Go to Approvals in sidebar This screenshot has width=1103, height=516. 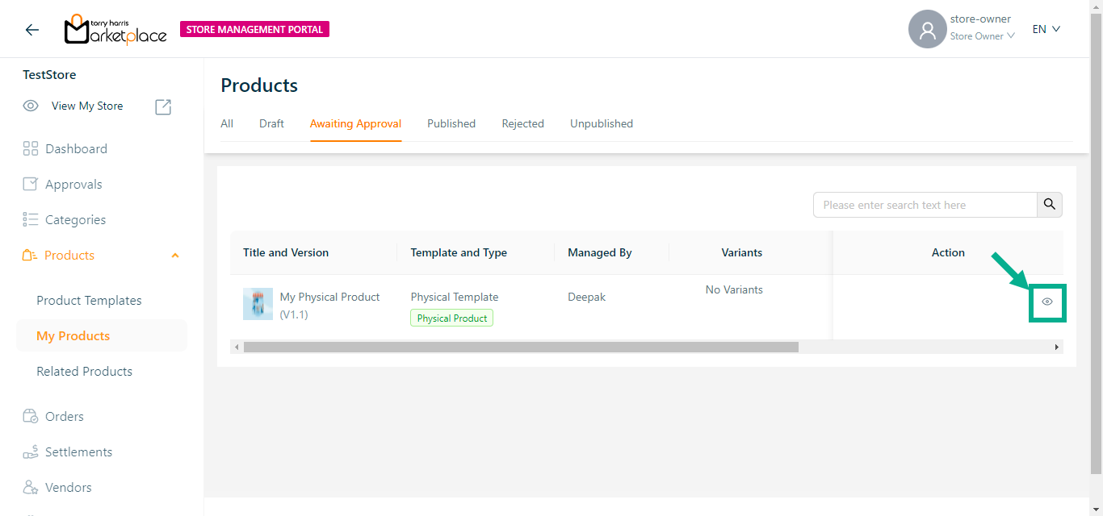click(73, 185)
